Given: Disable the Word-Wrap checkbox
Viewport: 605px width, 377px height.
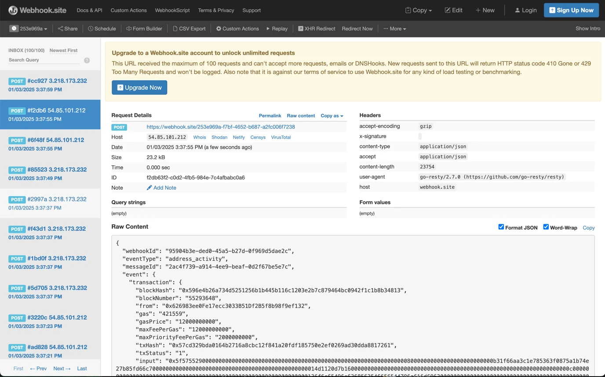Looking at the screenshot, I should click(x=546, y=227).
